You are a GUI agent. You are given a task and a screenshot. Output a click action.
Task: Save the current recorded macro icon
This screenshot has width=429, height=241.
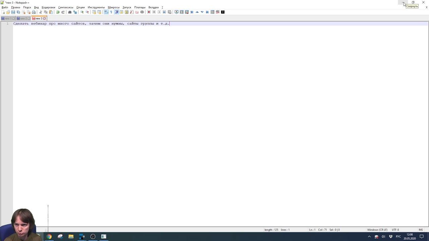point(170,12)
